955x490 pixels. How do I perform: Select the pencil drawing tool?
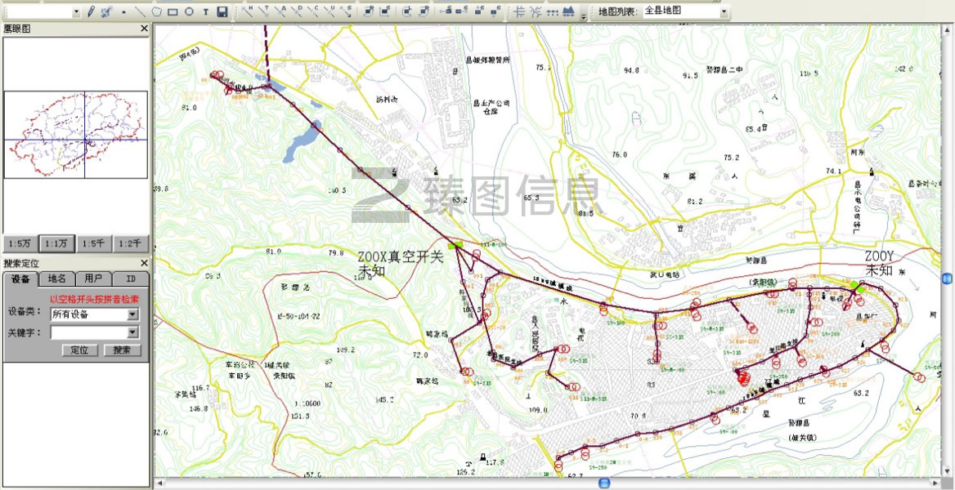91,12
